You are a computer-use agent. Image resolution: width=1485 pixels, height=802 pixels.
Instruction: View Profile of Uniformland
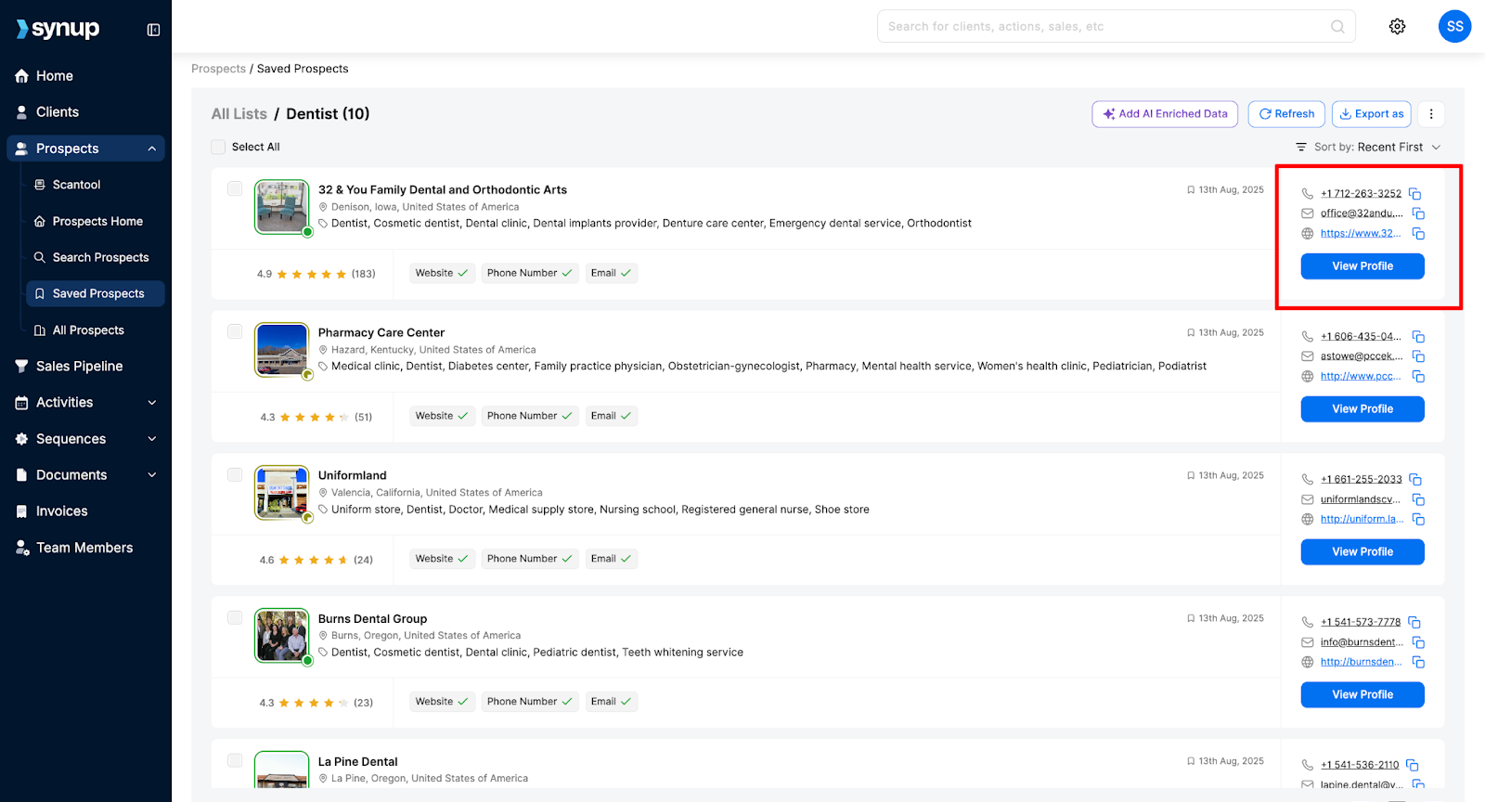click(1362, 552)
